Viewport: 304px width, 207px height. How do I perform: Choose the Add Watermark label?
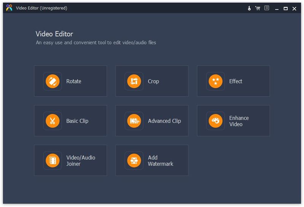tap(160, 161)
